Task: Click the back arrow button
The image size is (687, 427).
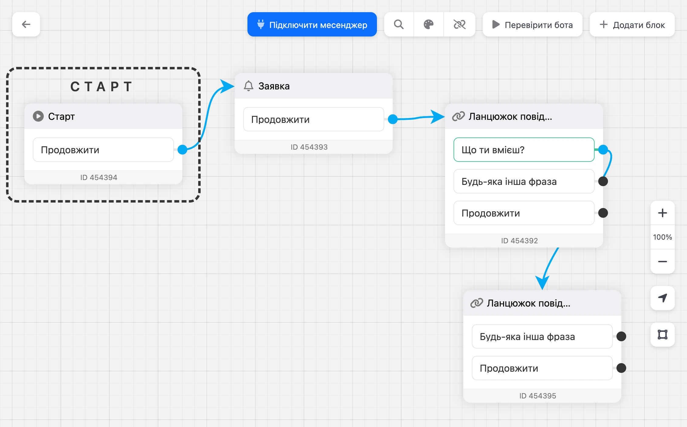Action: point(26,24)
